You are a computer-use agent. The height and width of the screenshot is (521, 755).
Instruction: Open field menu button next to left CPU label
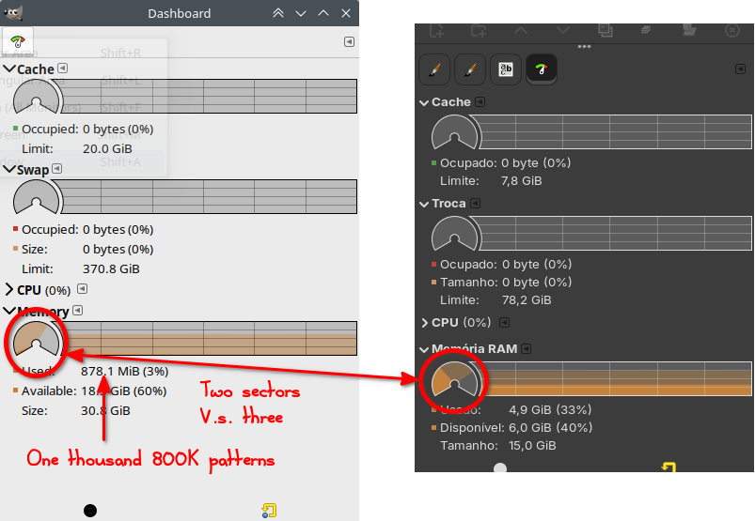tap(83, 289)
